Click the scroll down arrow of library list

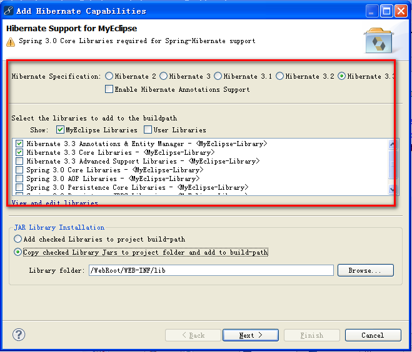(392, 189)
